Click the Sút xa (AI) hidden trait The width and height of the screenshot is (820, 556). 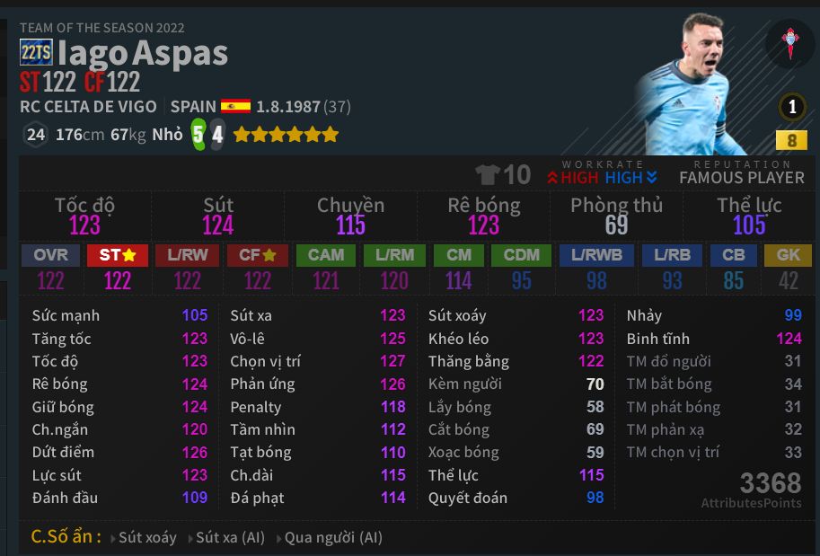(230, 538)
